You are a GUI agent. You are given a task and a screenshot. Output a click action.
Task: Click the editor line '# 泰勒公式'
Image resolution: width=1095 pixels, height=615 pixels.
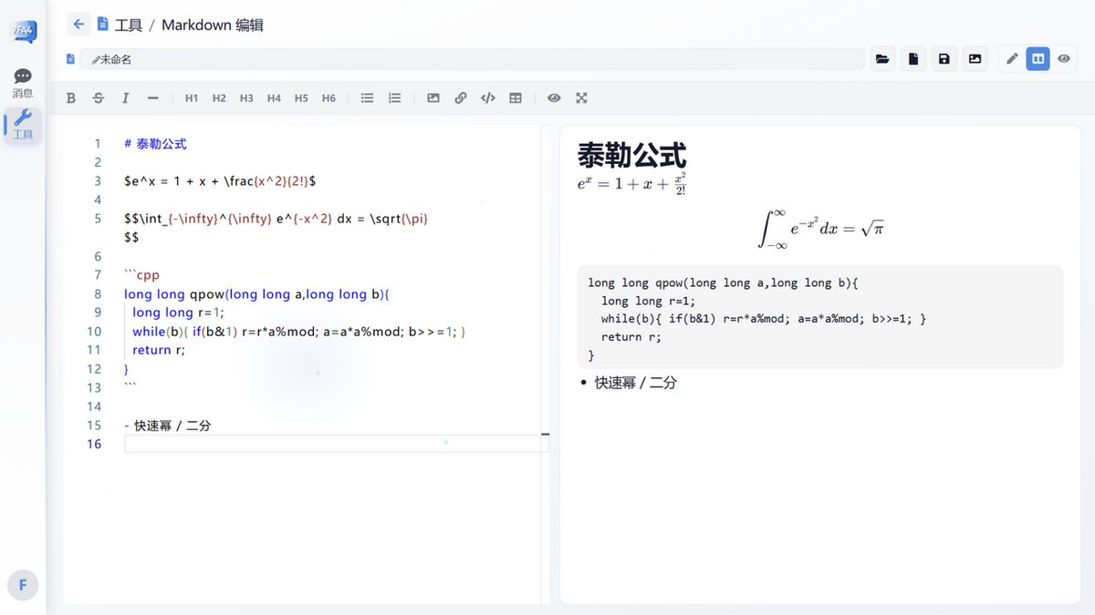(x=155, y=144)
